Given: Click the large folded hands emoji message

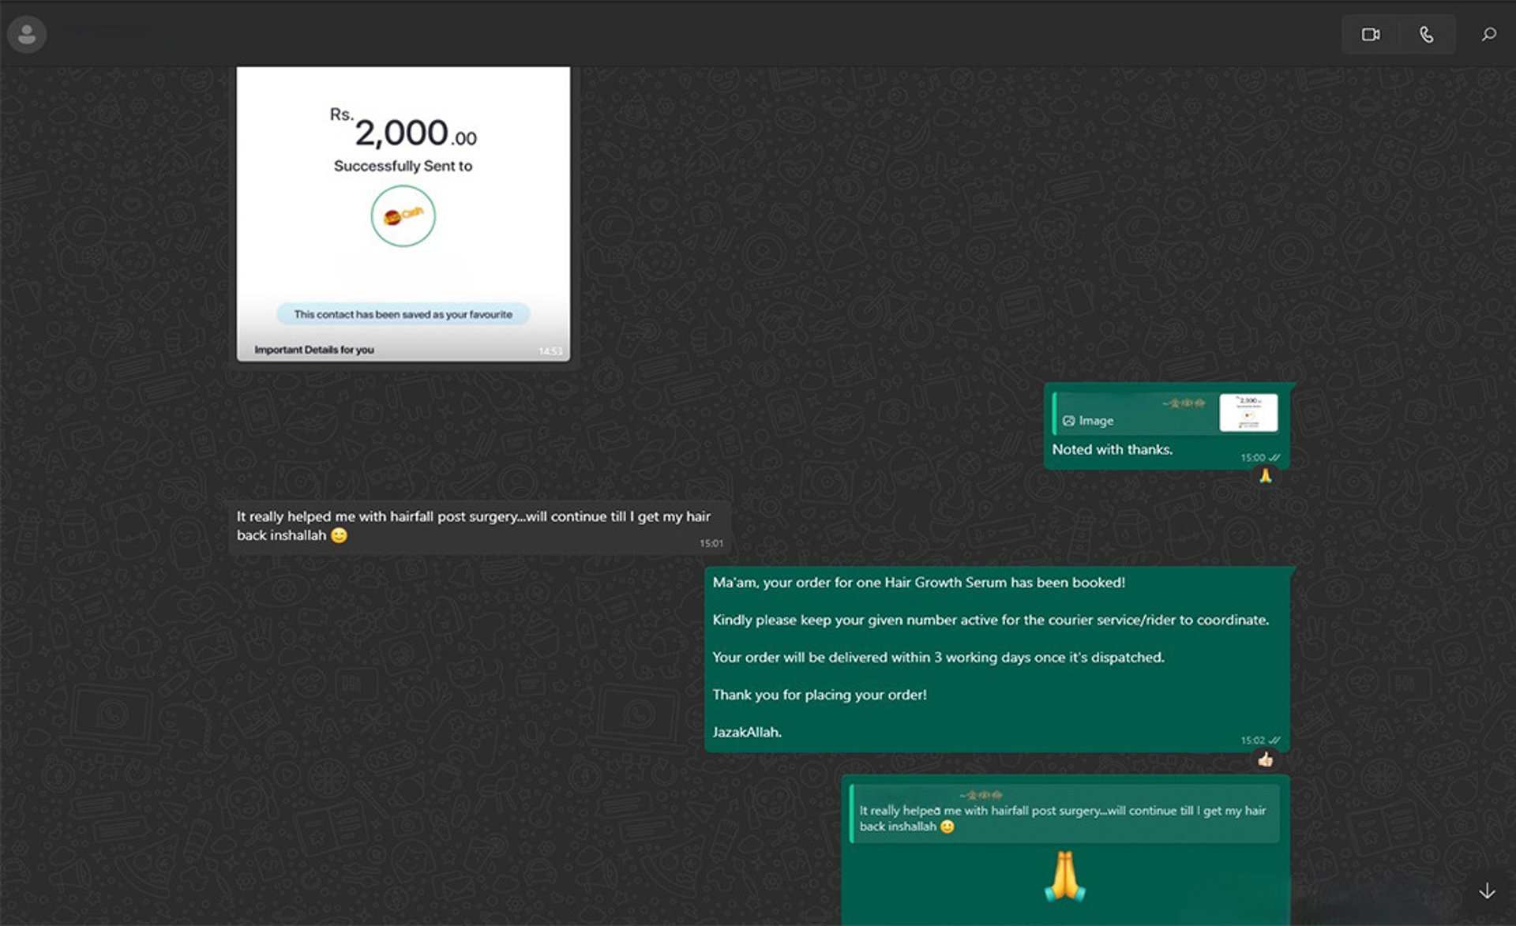Looking at the screenshot, I should [1065, 876].
